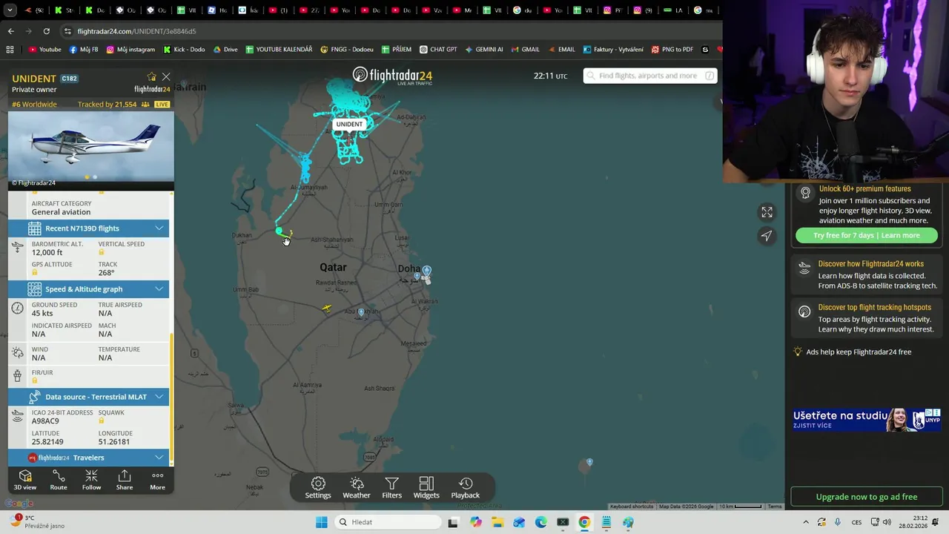Click the Flightradar24 logo
The image size is (949, 534).
click(392, 75)
